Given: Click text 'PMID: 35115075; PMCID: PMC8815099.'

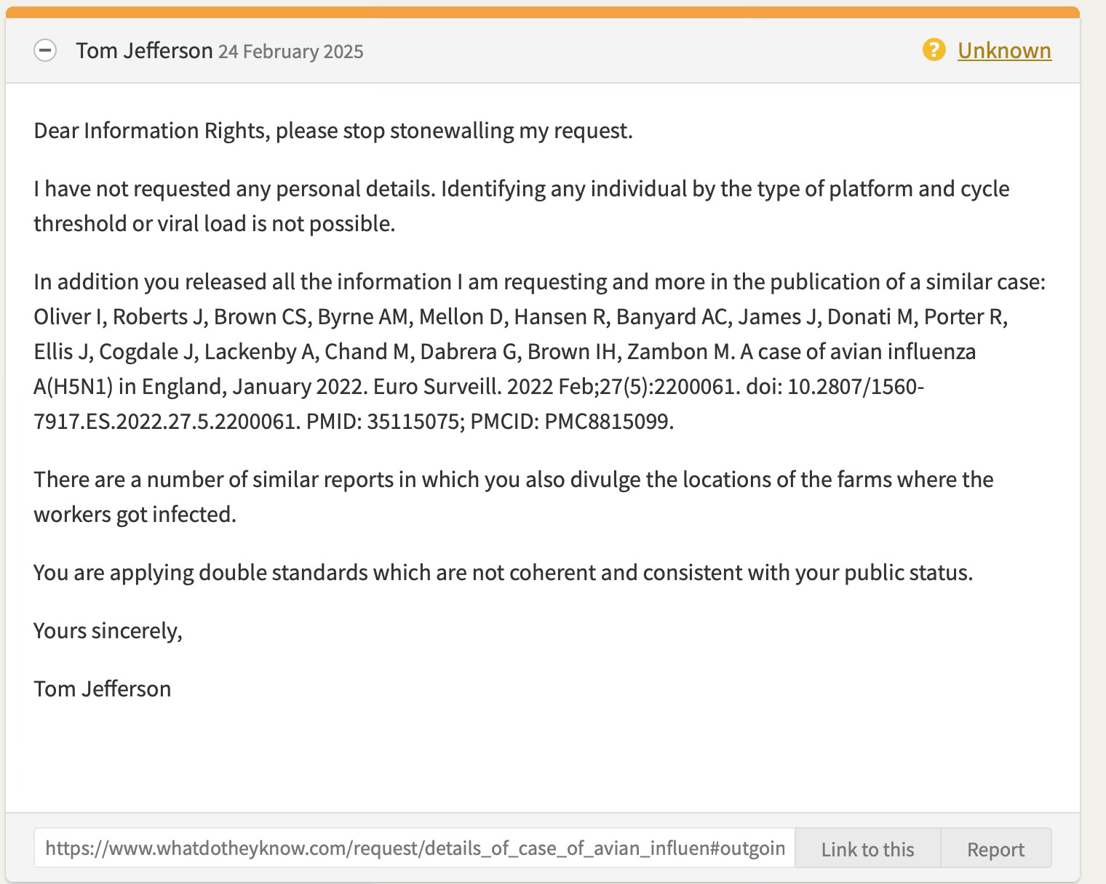Looking at the screenshot, I should (490, 422).
